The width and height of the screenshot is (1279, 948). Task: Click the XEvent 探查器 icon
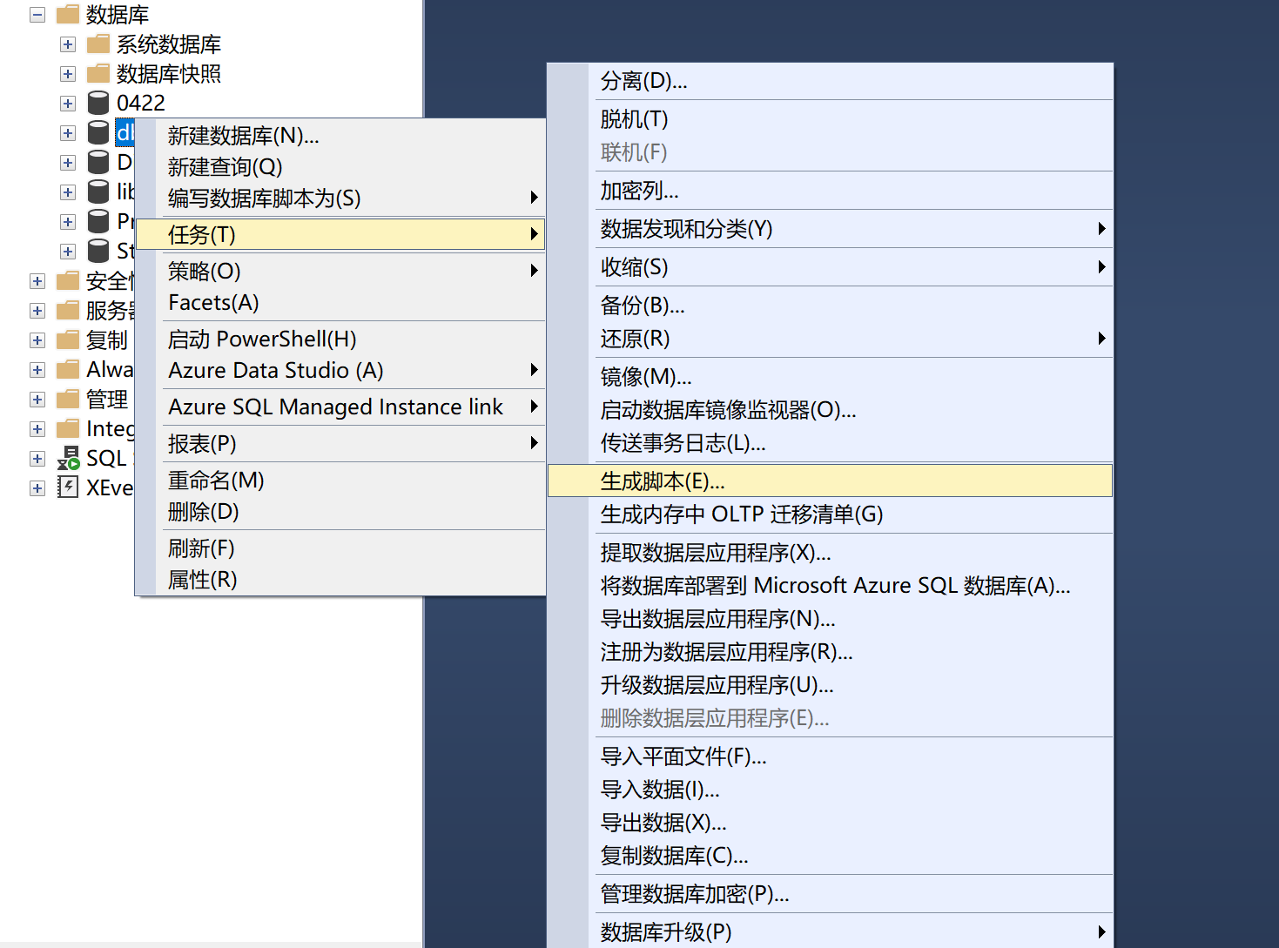(x=68, y=487)
